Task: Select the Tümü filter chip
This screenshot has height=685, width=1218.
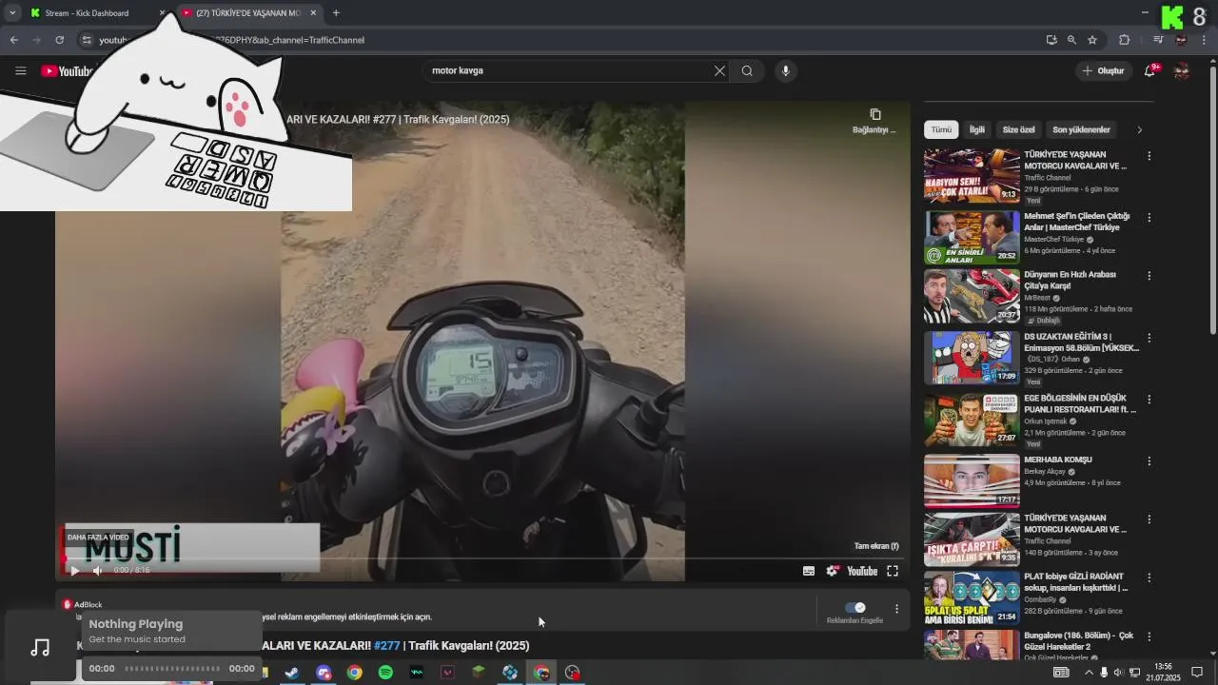Action: click(x=941, y=129)
